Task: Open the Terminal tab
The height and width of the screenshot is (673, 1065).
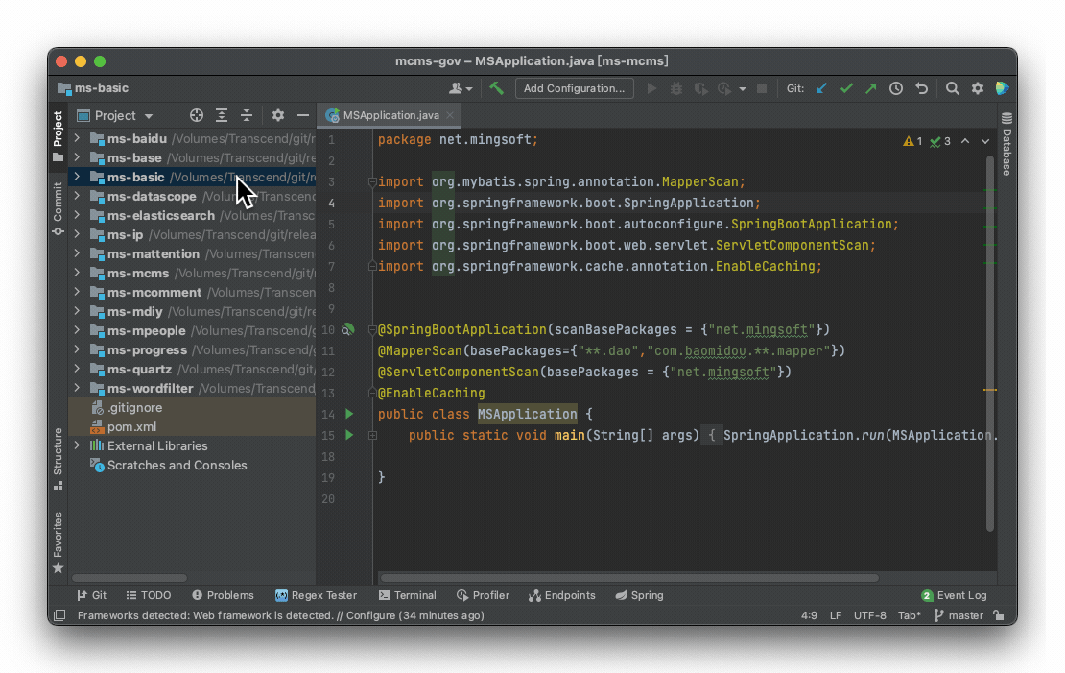Action: (408, 595)
